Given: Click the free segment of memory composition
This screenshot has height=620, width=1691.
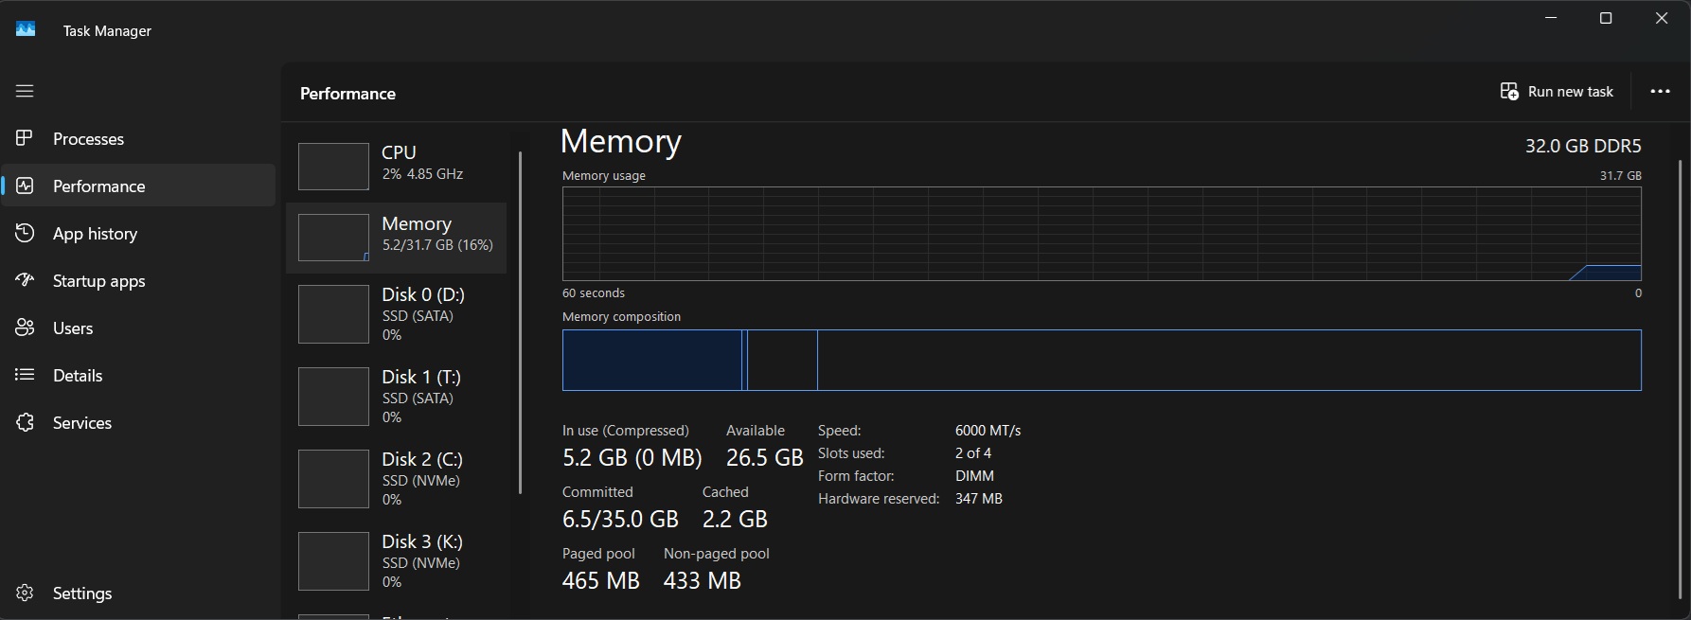Looking at the screenshot, I should click(1229, 360).
